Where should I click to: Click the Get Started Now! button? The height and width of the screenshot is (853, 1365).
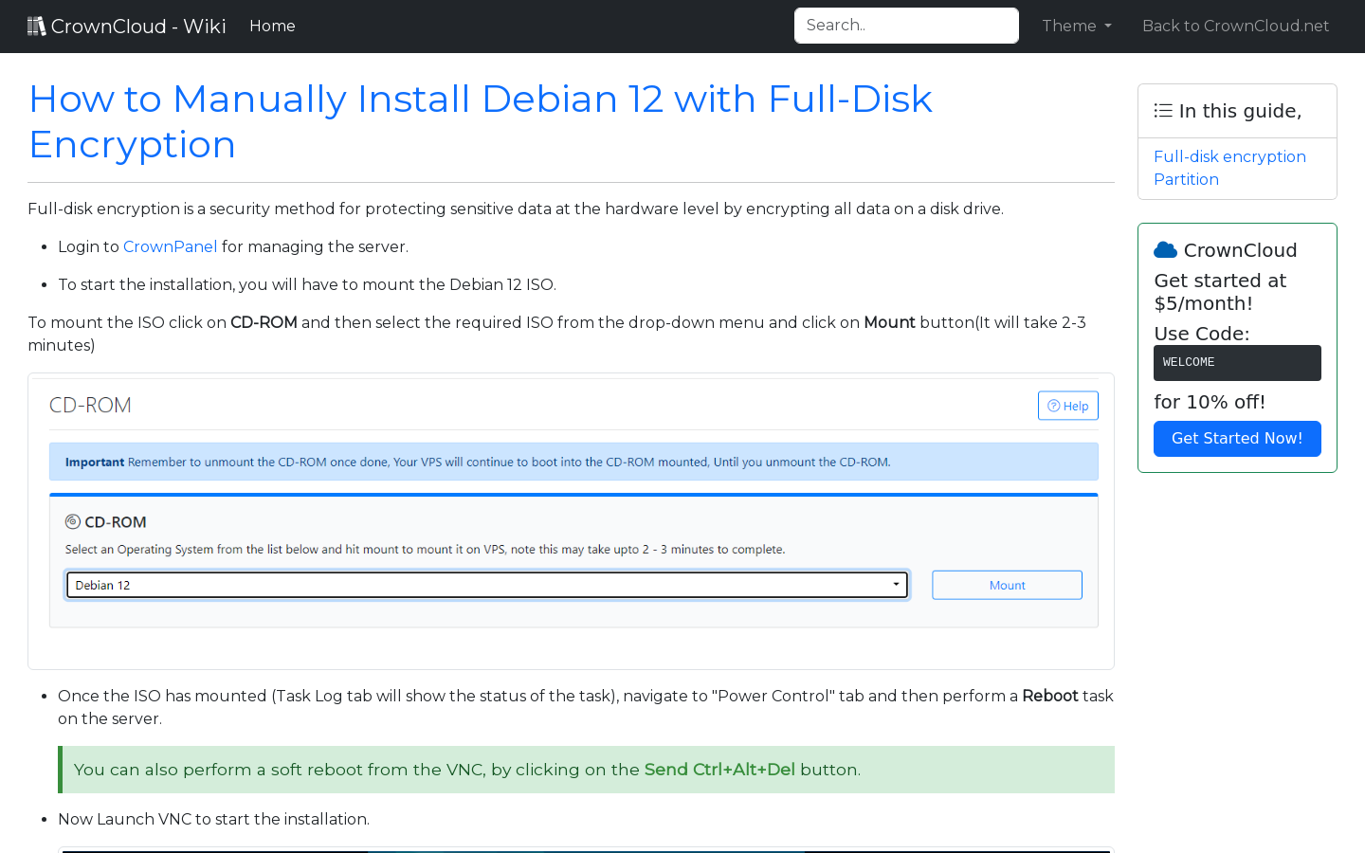tap(1237, 439)
